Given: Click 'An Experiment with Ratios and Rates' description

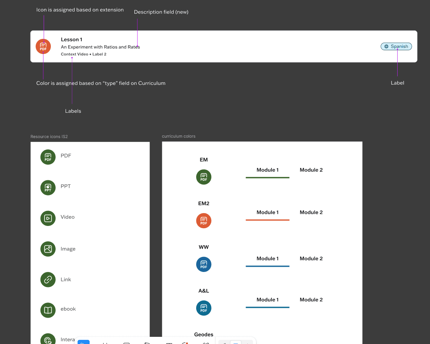Looking at the screenshot, I should pyautogui.click(x=101, y=47).
